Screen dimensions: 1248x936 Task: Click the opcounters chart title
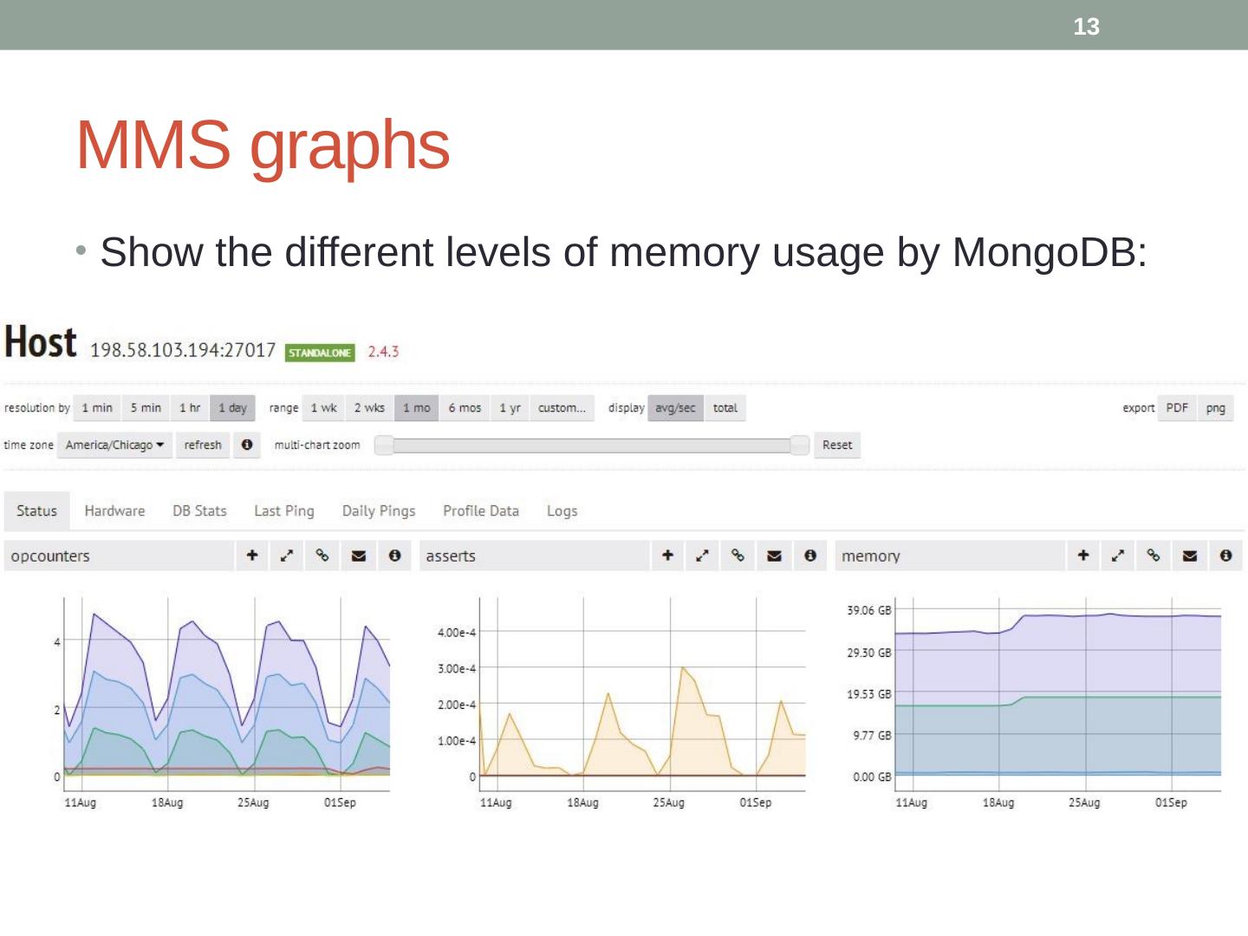click(x=50, y=556)
